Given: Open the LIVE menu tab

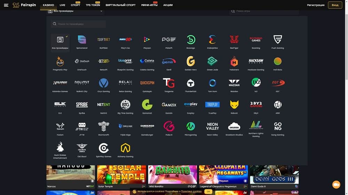Looking at the screenshot, I should 62,5.
